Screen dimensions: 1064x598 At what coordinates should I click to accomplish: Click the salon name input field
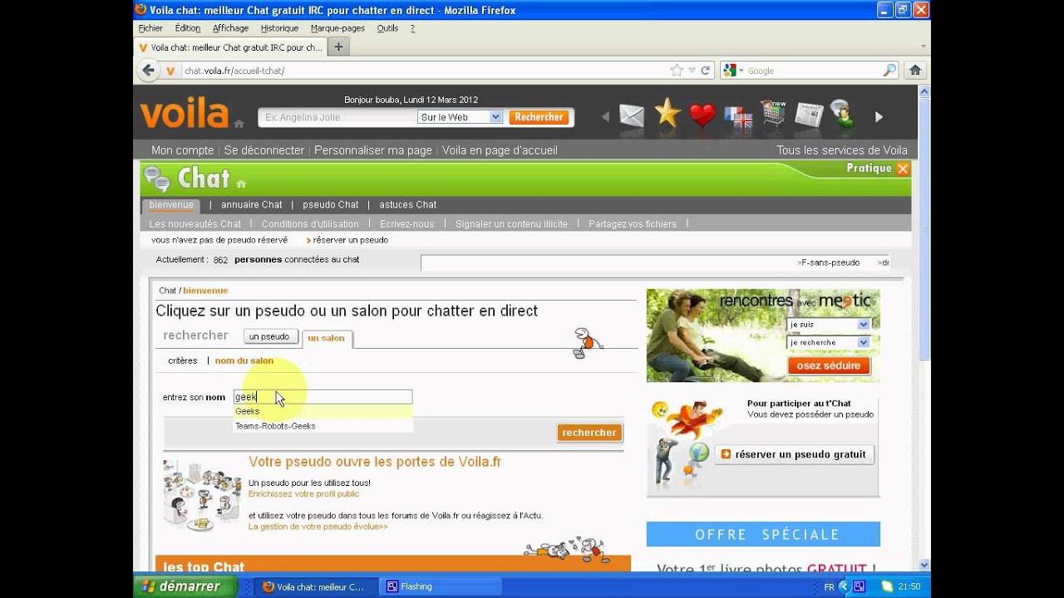click(x=323, y=397)
